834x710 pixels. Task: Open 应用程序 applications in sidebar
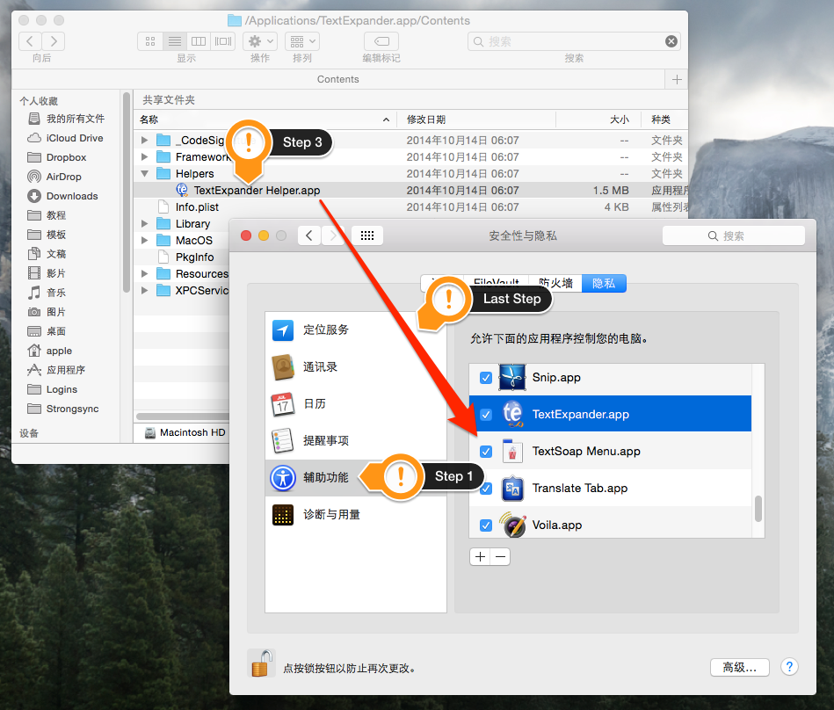pos(65,370)
